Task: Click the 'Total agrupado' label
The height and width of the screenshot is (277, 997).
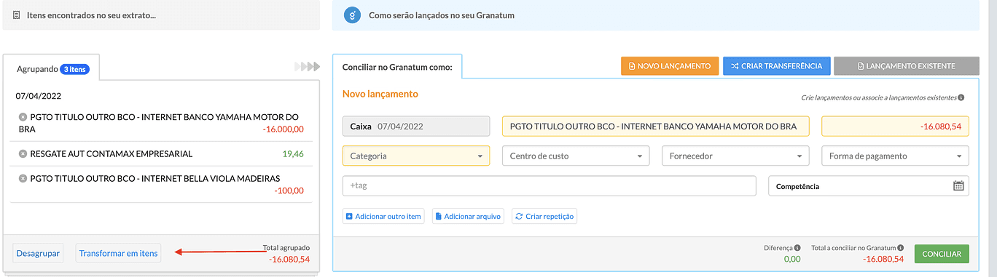Action: (286, 248)
